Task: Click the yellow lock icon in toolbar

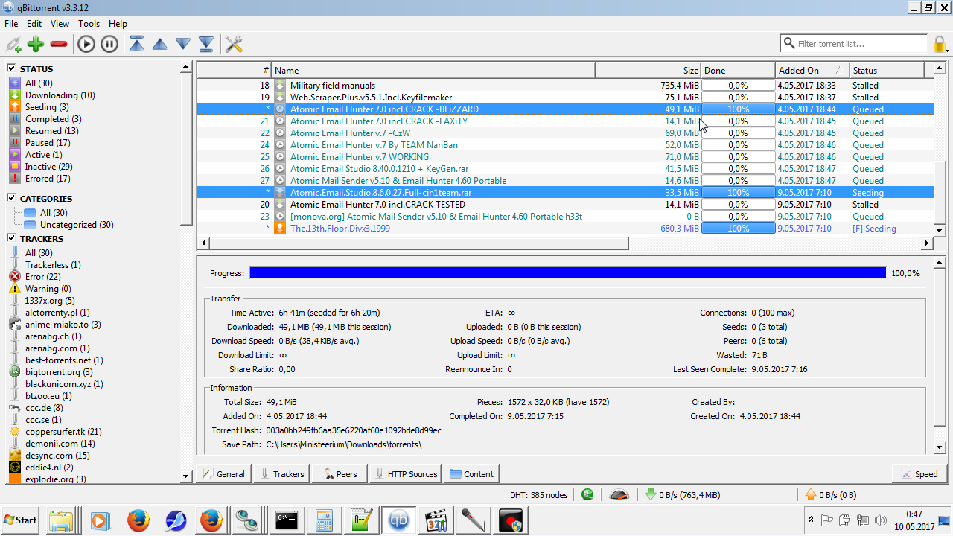Action: [940, 44]
